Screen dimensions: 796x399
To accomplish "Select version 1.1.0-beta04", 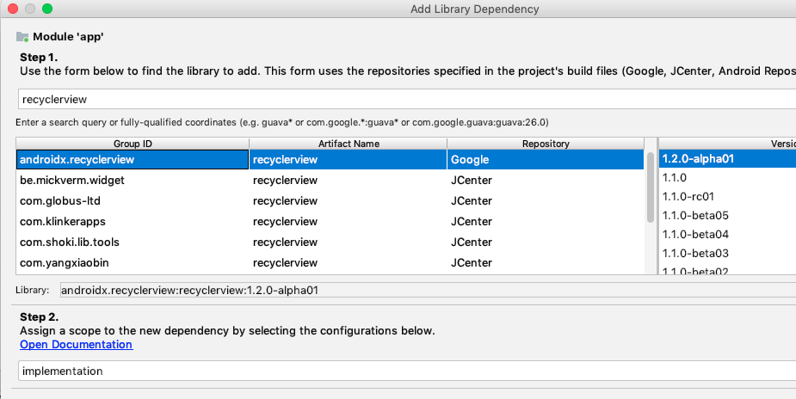I will [727, 234].
